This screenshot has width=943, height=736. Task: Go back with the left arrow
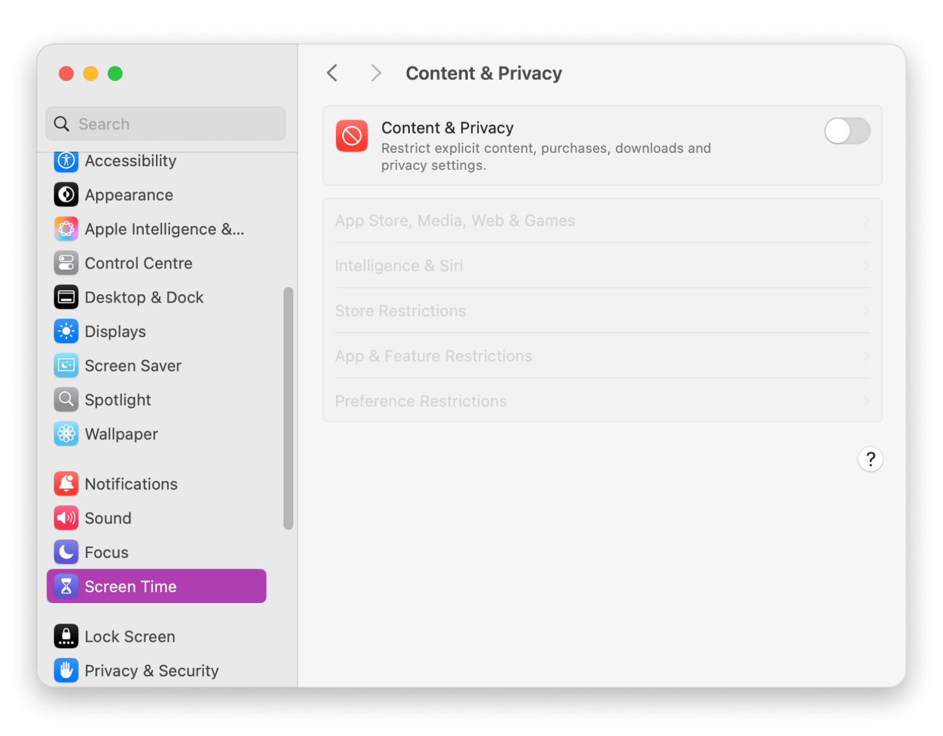click(332, 73)
